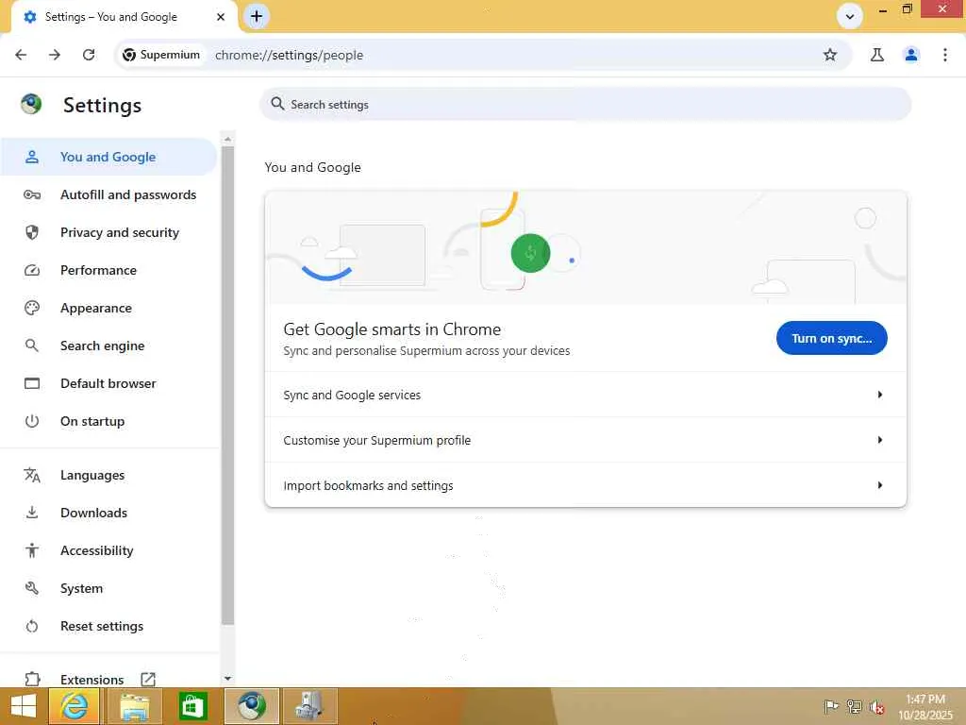Screen dimensions: 966x725
Task: Open Default browser settings
Action: [x=108, y=383]
